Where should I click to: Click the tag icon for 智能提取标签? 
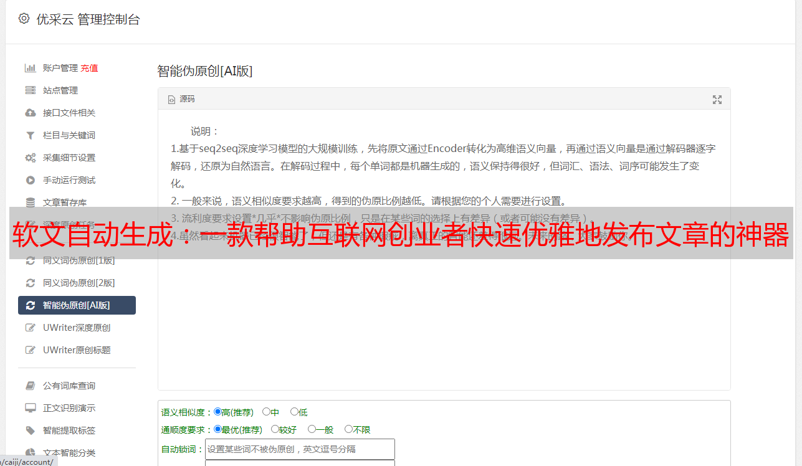30,430
